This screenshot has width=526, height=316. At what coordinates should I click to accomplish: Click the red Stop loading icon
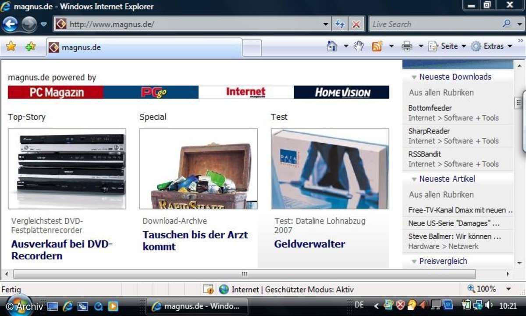point(356,25)
